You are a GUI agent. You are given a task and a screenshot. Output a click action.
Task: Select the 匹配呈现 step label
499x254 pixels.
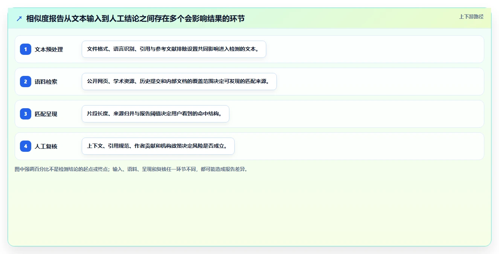point(46,114)
